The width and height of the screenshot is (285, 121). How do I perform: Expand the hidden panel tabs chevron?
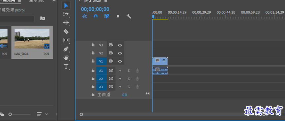pyautogui.click(x=54, y=1)
